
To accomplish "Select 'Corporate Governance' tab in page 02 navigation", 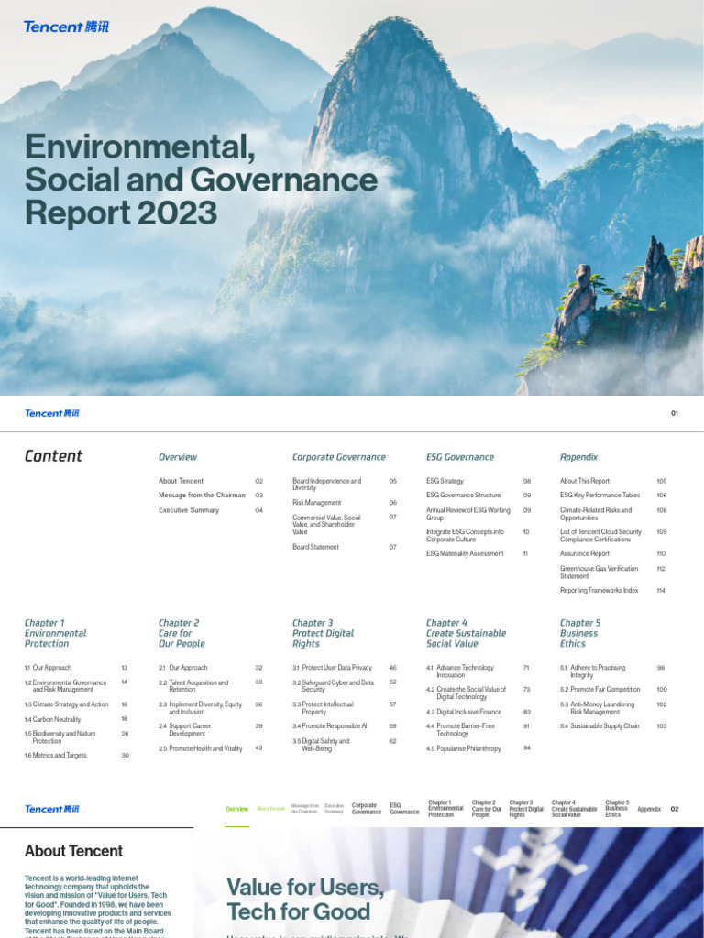I will point(367,809).
